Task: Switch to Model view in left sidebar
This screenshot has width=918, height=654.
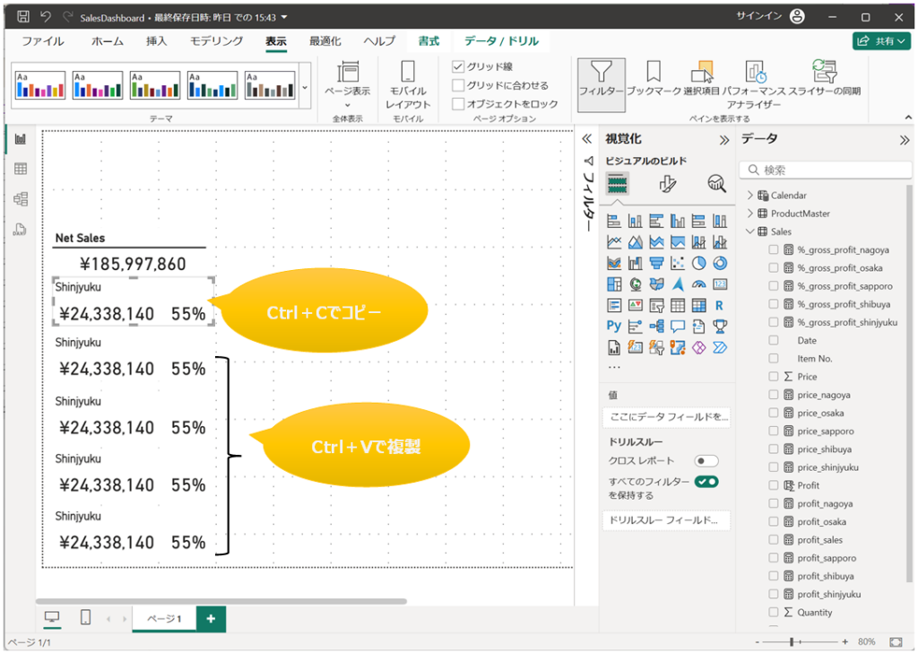Action: pyautogui.click(x=20, y=199)
